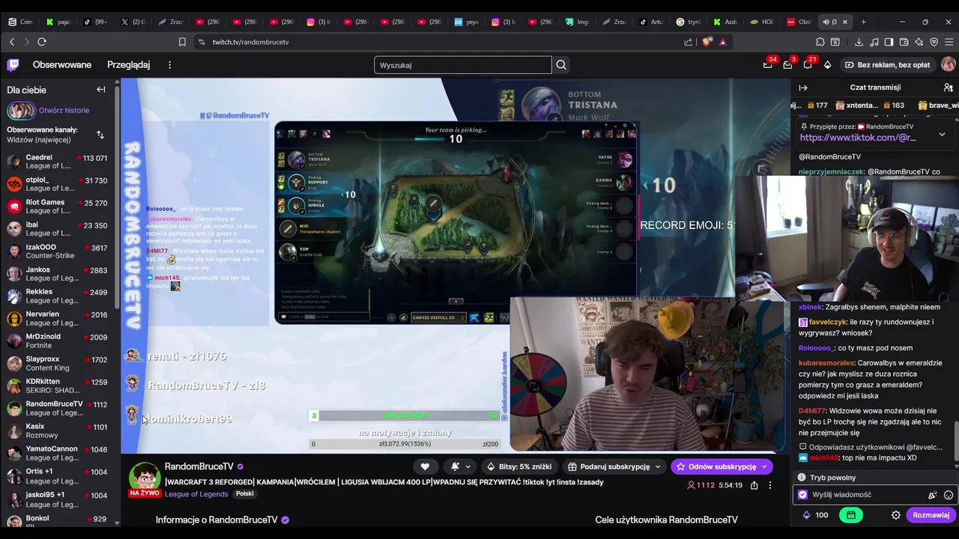Screen dimensions: 959x539
Task: Sort followed channels with arrows icon
Action: pyautogui.click(x=100, y=135)
